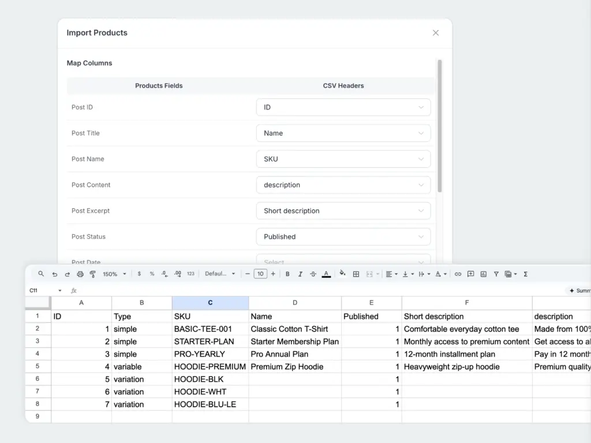
Task: Apply percent format icon
Action: pyautogui.click(x=152, y=274)
